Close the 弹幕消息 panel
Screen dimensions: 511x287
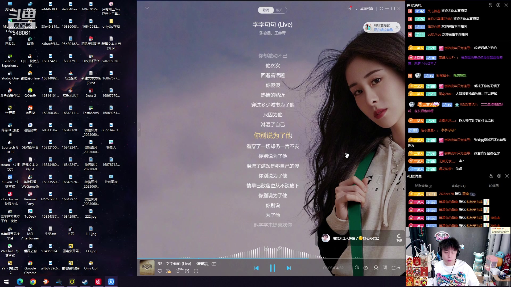coord(506,5)
